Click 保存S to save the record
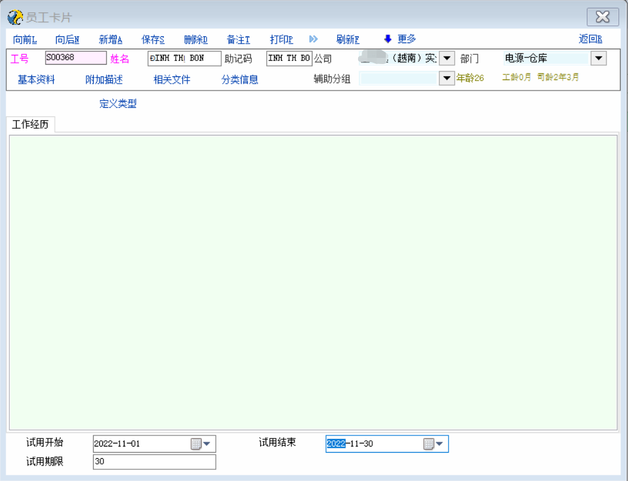The image size is (628, 481). pos(153,39)
